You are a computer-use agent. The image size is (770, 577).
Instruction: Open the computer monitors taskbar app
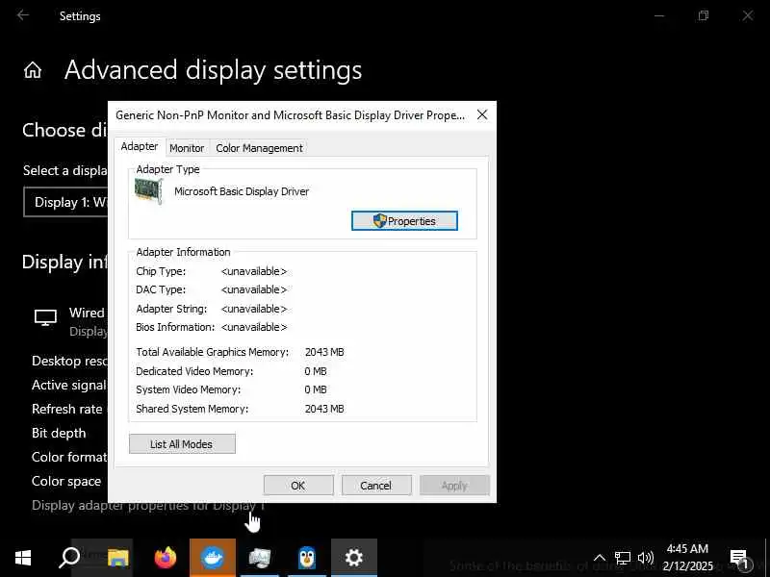[260, 558]
